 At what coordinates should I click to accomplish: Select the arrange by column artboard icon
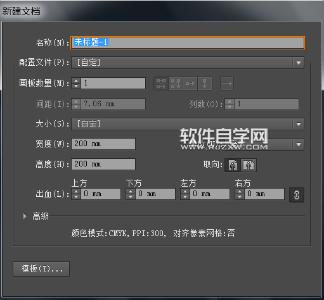[205, 84]
